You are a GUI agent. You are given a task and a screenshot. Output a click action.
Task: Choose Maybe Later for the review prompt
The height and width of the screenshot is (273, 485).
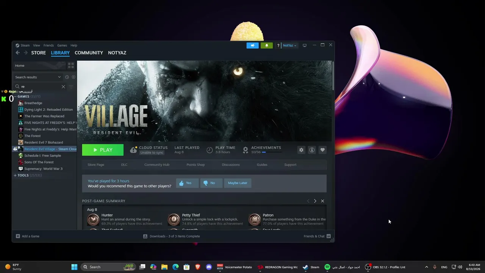point(238,183)
